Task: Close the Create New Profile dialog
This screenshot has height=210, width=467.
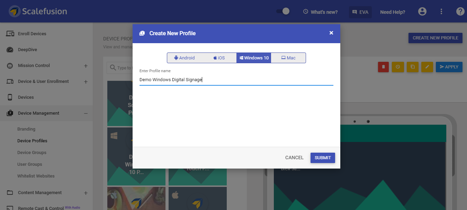Action: point(331,33)
